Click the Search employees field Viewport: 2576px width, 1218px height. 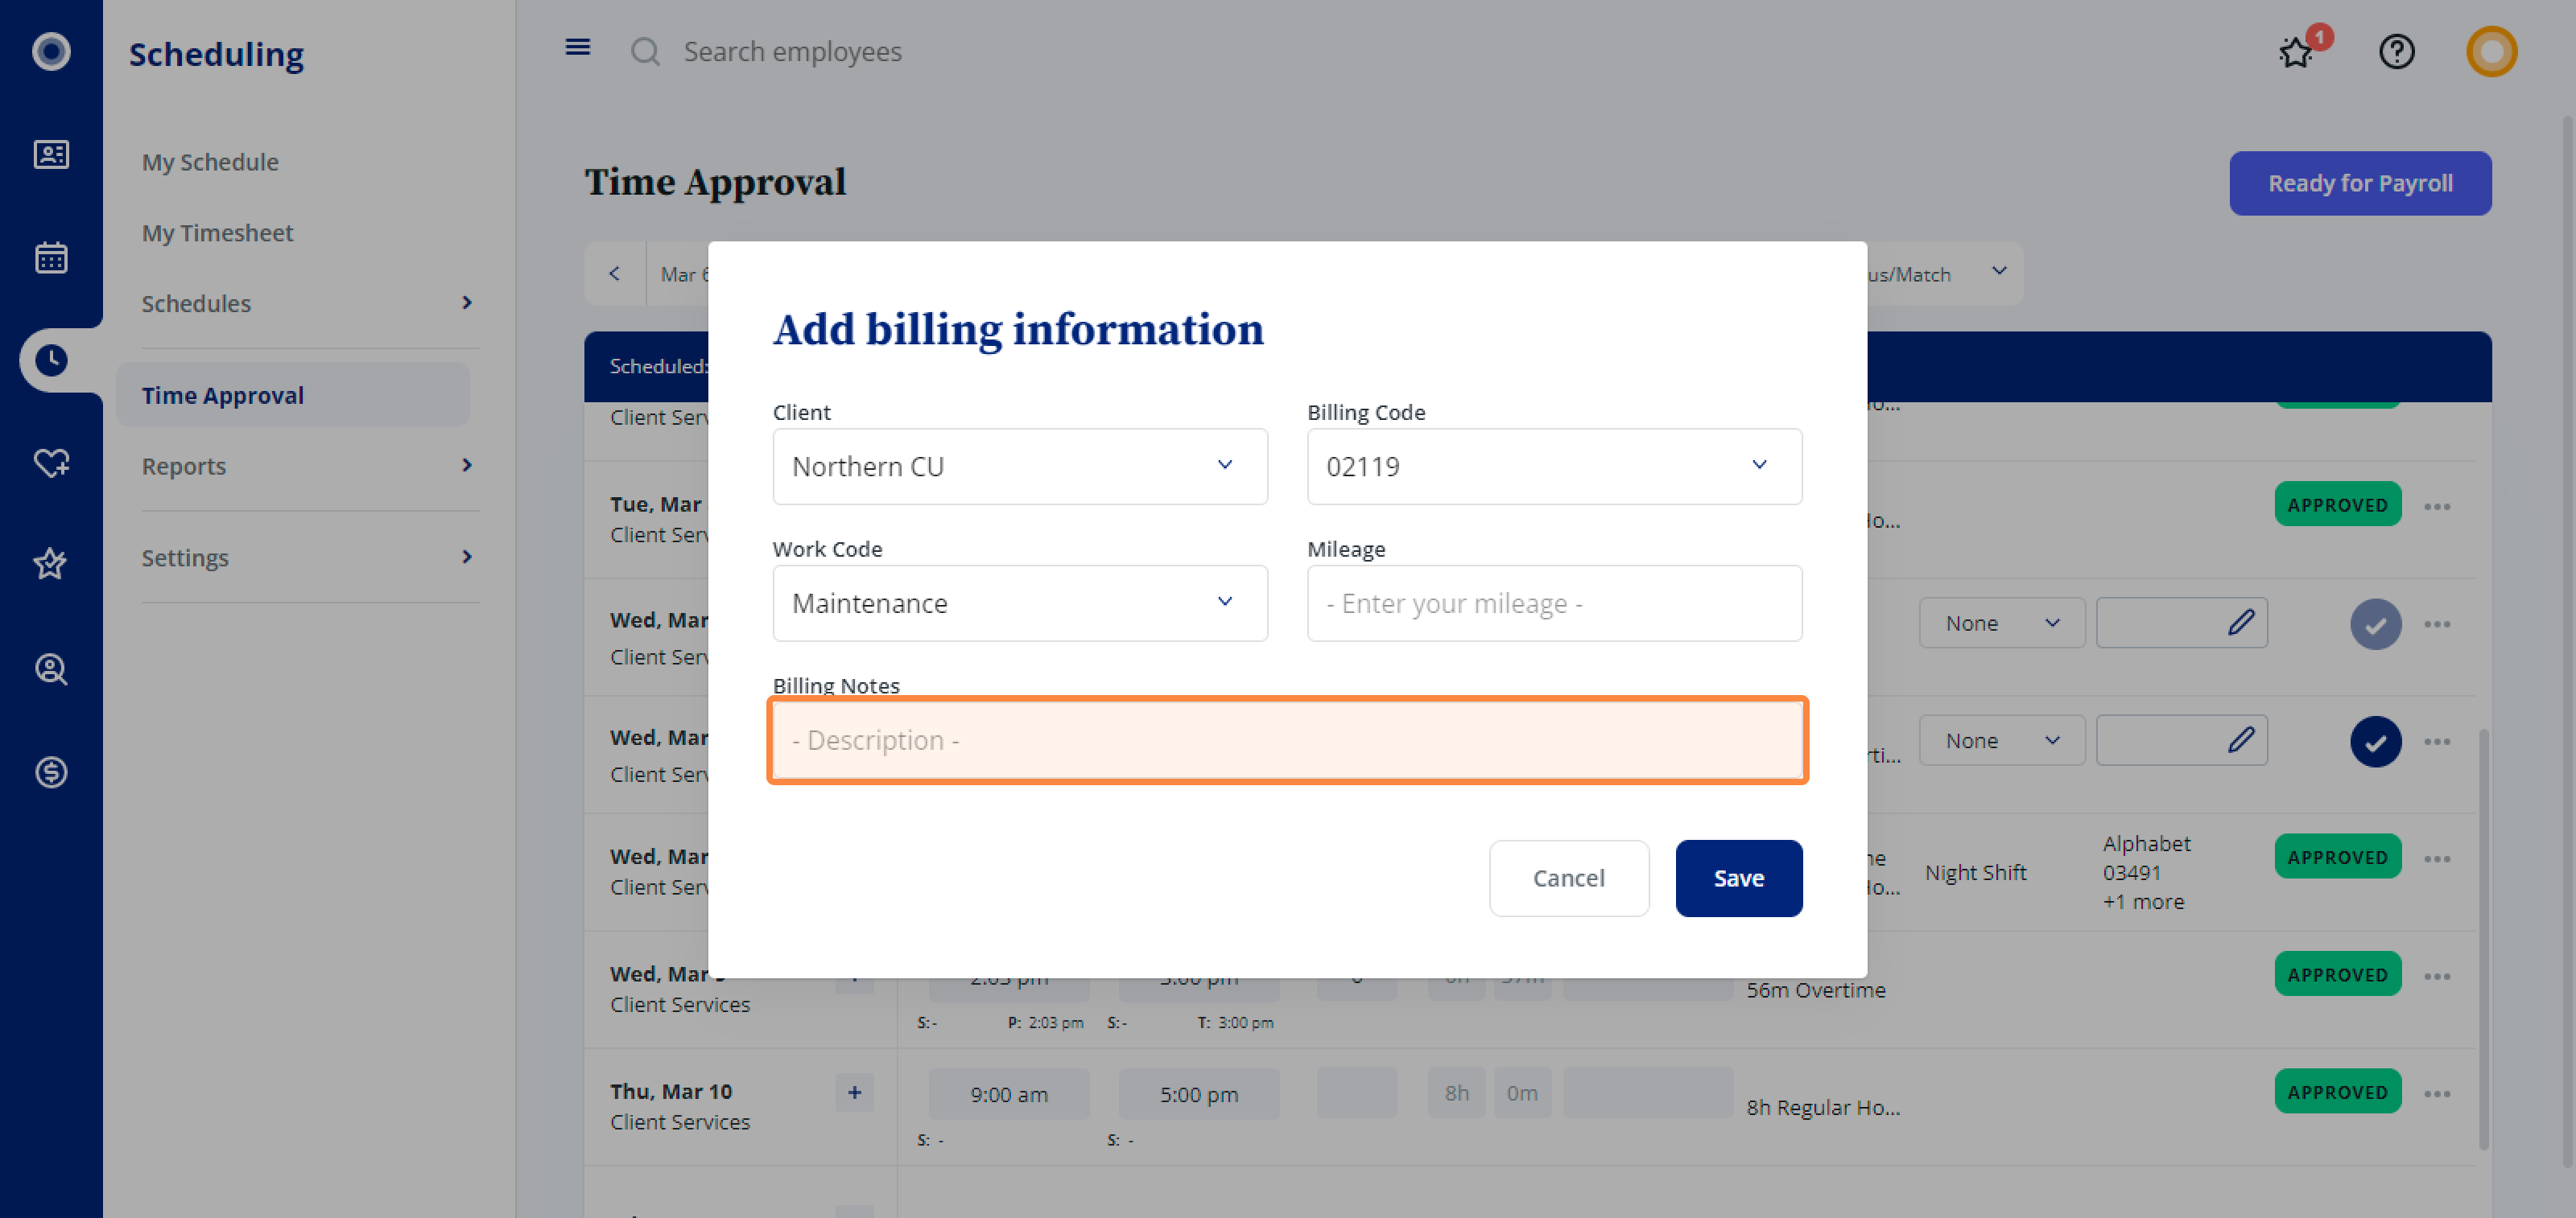pyautogui.click(x=792, y=51)
